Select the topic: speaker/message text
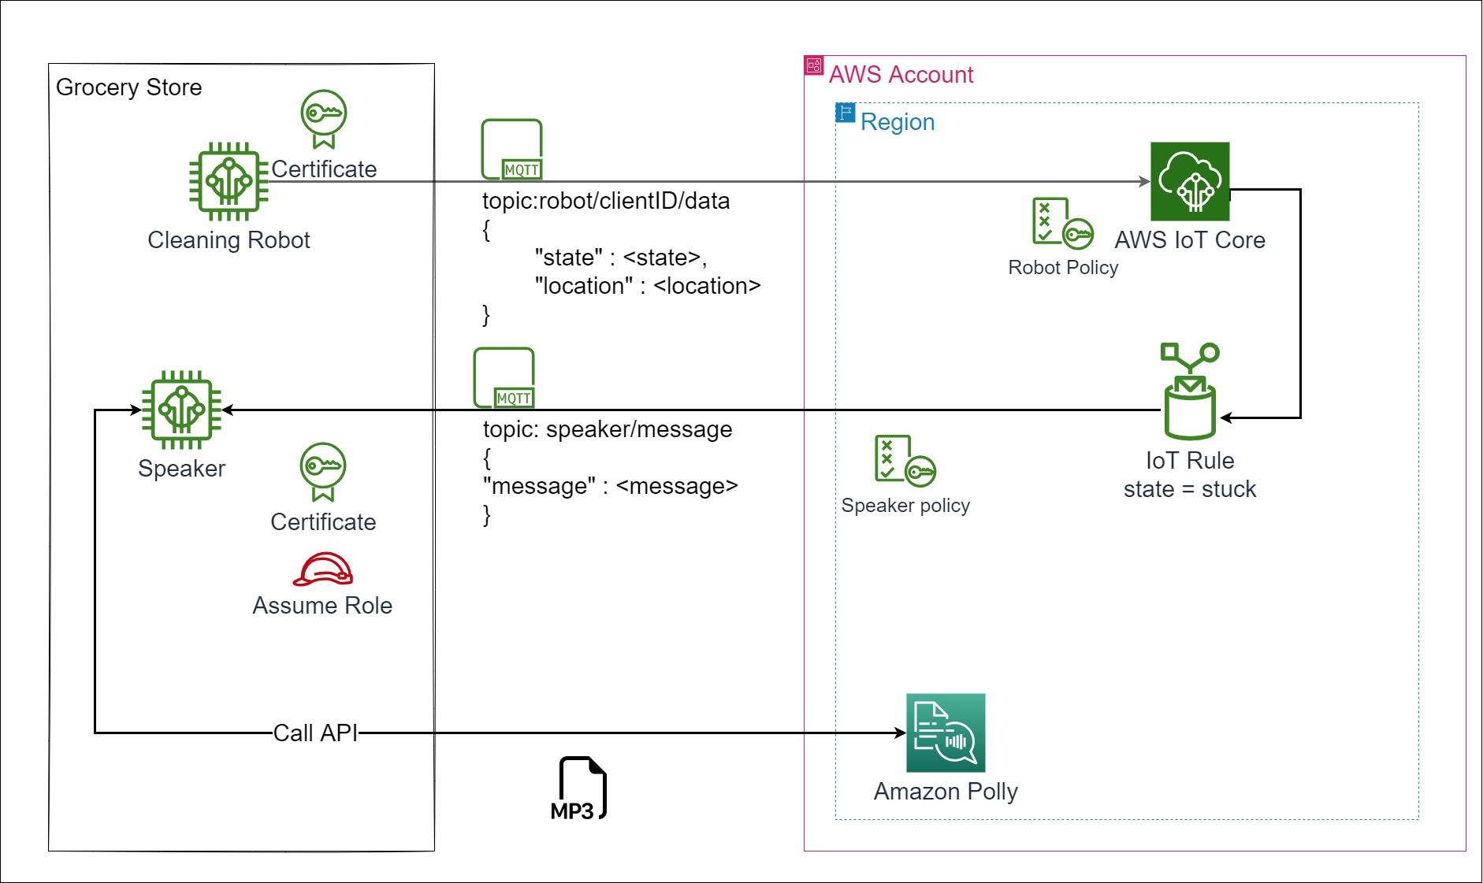1483x883 pixels. (608, 429)
